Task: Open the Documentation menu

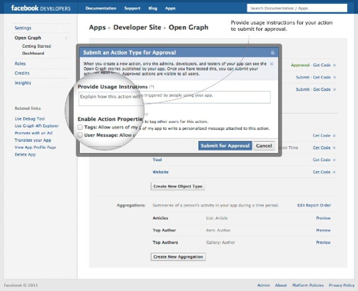Action: [101, 8]
